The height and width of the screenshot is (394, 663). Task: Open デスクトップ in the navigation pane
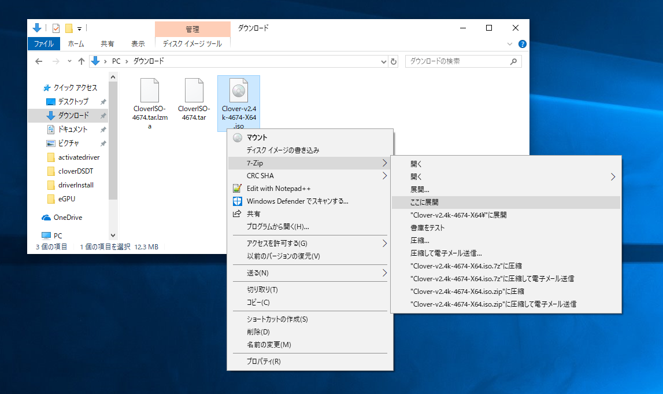[x=69, y=102]
